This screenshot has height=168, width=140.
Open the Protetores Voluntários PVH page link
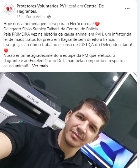(x=42, y=6)
